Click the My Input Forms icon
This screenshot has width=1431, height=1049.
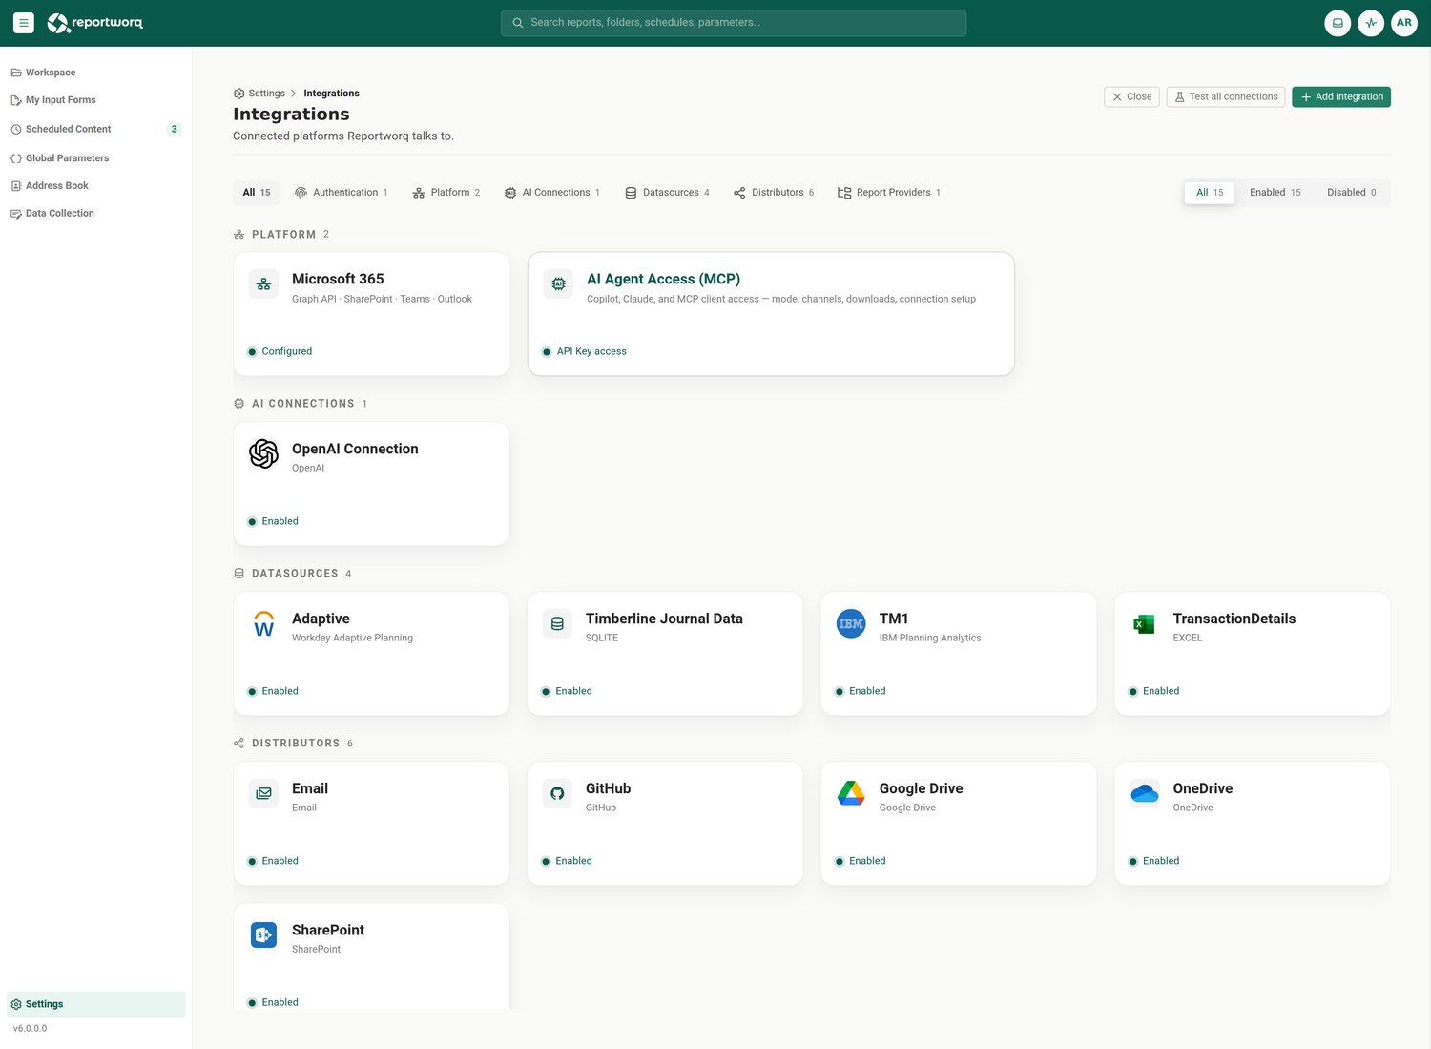(x=16, y=100)
